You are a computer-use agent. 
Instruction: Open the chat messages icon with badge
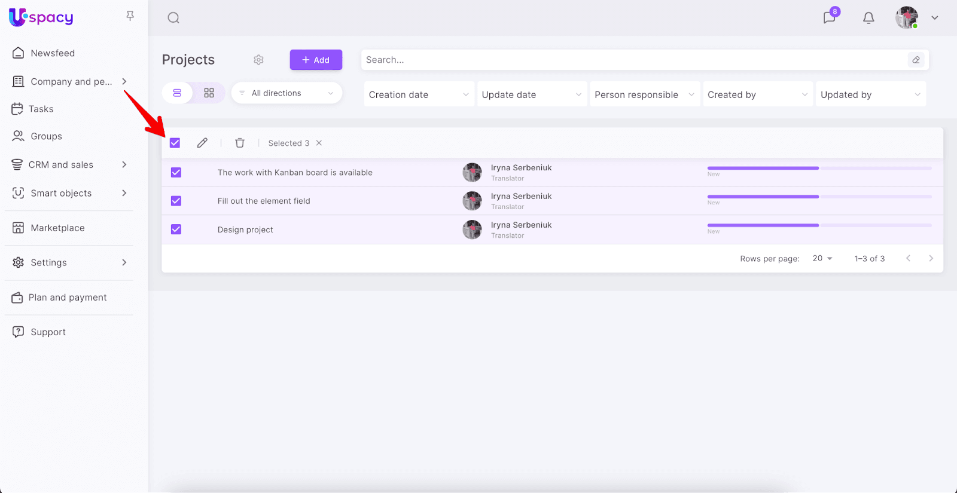pos(829,17)
